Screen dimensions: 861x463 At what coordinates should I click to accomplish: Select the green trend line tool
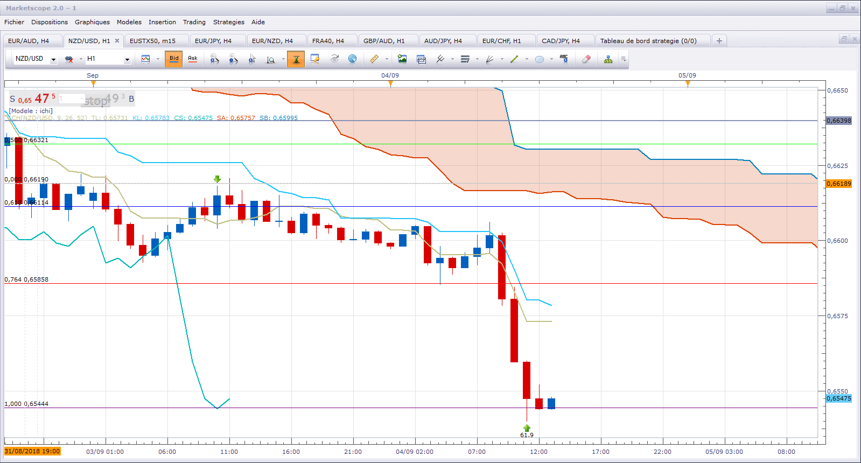pyautogui.click(x=514, y=59)
